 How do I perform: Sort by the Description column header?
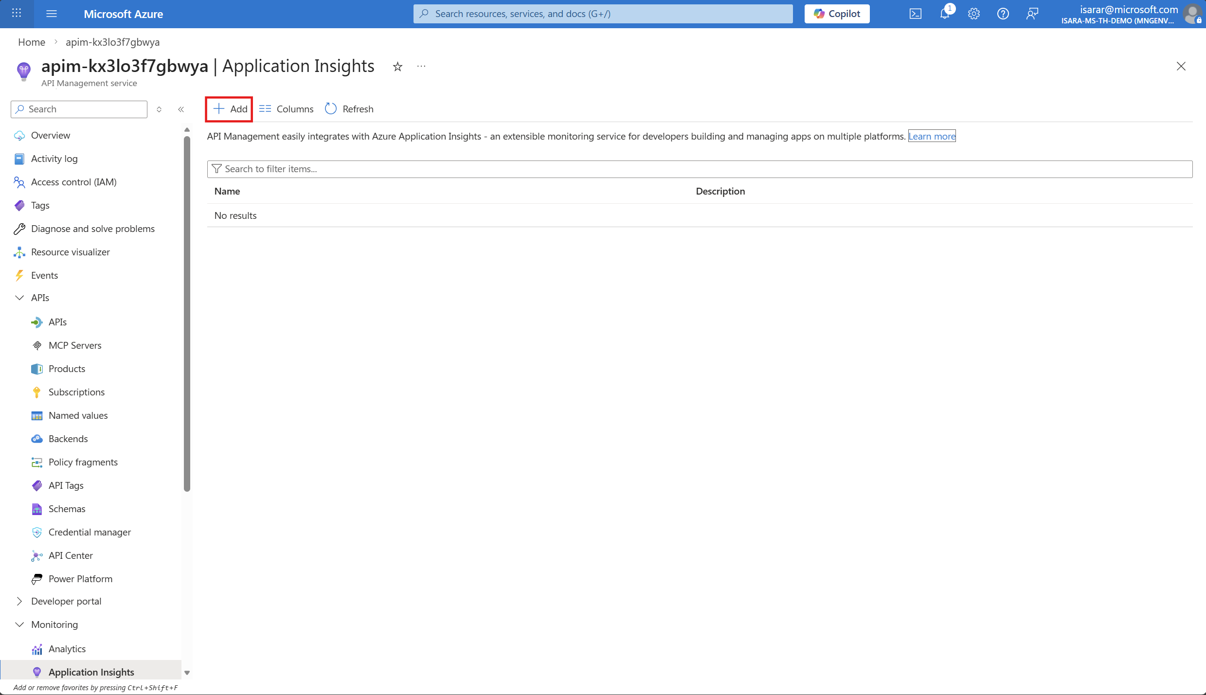pos(720,191)
